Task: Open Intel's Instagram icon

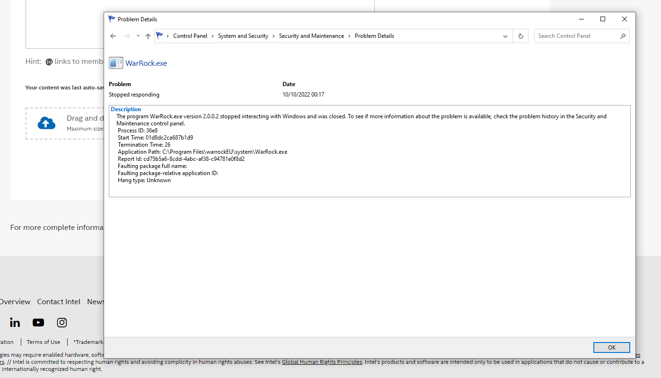Action: (62, 322)
